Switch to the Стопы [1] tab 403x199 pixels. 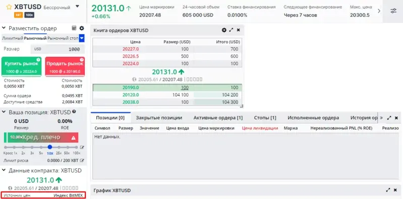point(265,117)
